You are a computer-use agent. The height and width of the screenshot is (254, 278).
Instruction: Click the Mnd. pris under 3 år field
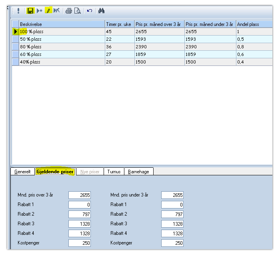(x=172, y=195)
